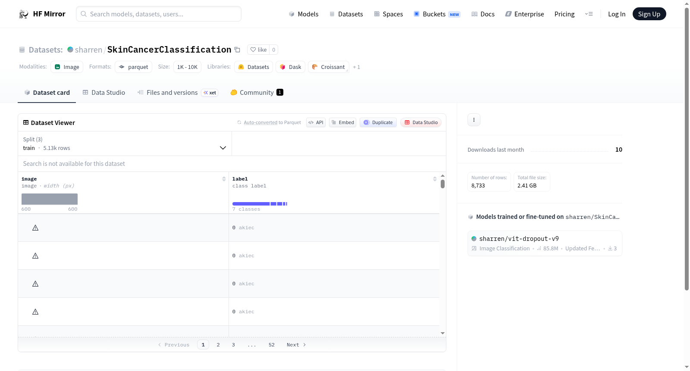
Task: Click the page vertical scrollbar
Action: tap(687, 149)
